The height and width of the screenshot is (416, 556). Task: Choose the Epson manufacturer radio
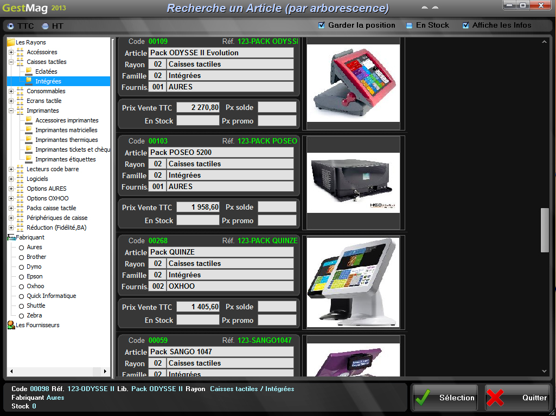(x=21, y=277)
